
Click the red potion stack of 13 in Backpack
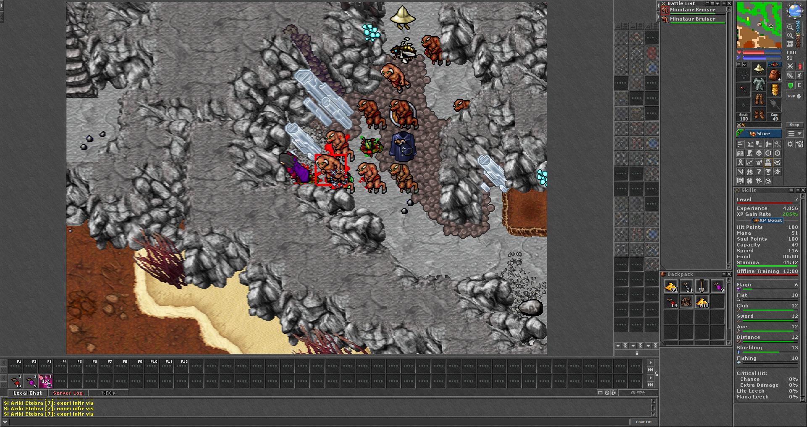coord(671,301)
